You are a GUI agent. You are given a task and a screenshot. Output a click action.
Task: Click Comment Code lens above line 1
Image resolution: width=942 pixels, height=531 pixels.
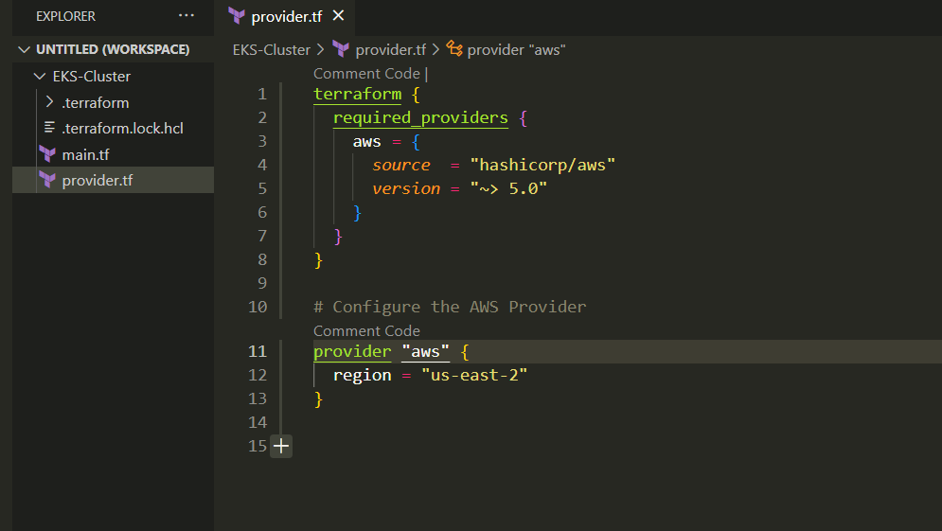tap(366, 73)
